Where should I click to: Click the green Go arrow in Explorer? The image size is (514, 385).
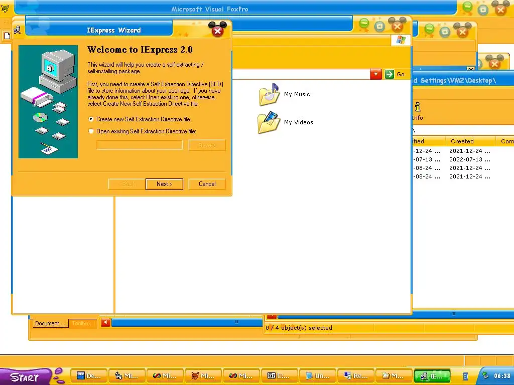(x=389, y=74)
